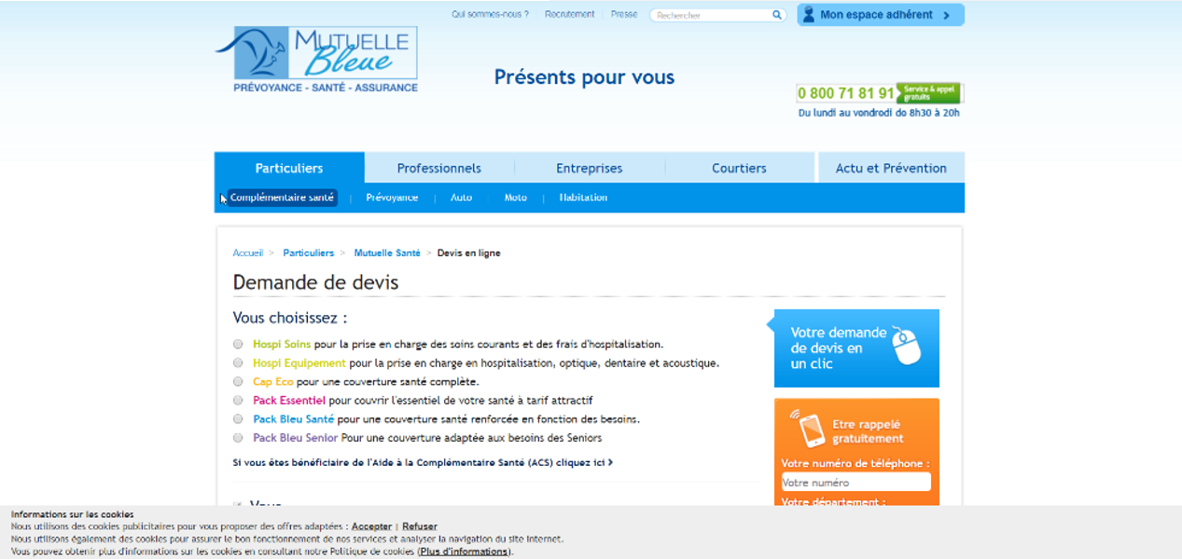1182x559 pixels.
Task: Open the Habitation submenu item
Action: click(x=583, y=198)
